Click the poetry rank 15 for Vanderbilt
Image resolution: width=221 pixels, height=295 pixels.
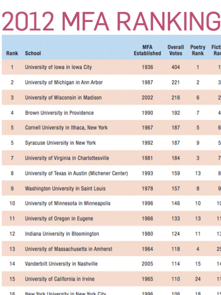pos(198,264)
